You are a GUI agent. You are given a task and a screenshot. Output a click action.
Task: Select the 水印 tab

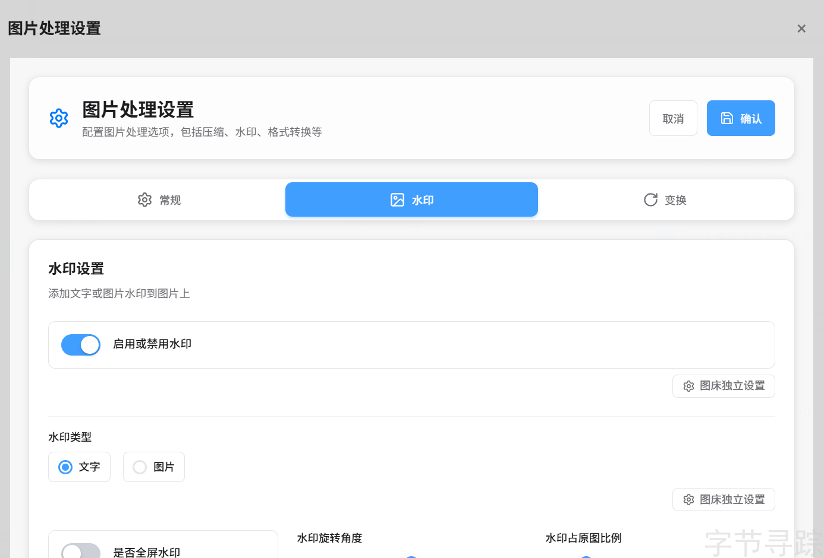(411, 199)
